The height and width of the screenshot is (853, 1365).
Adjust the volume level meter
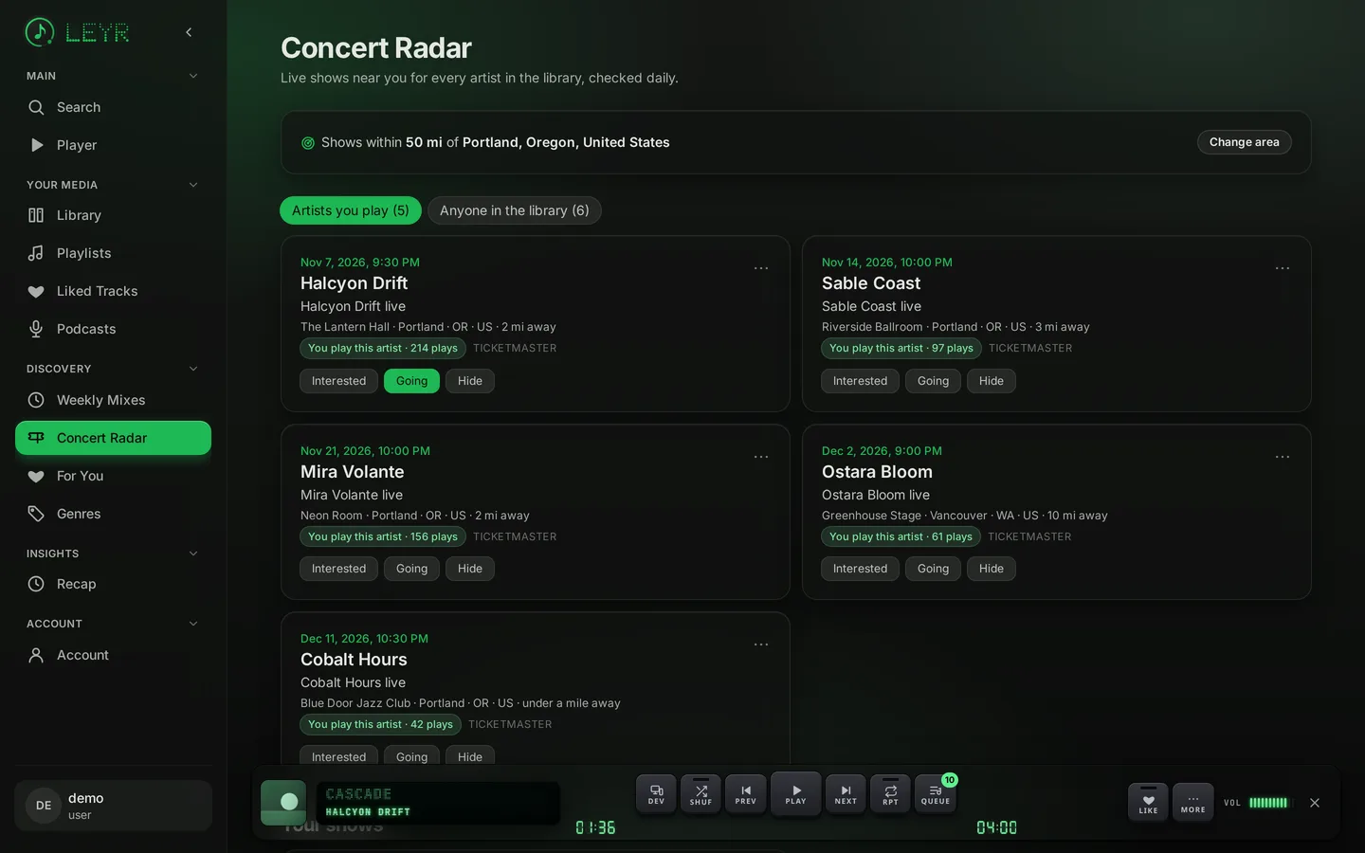1268,803
